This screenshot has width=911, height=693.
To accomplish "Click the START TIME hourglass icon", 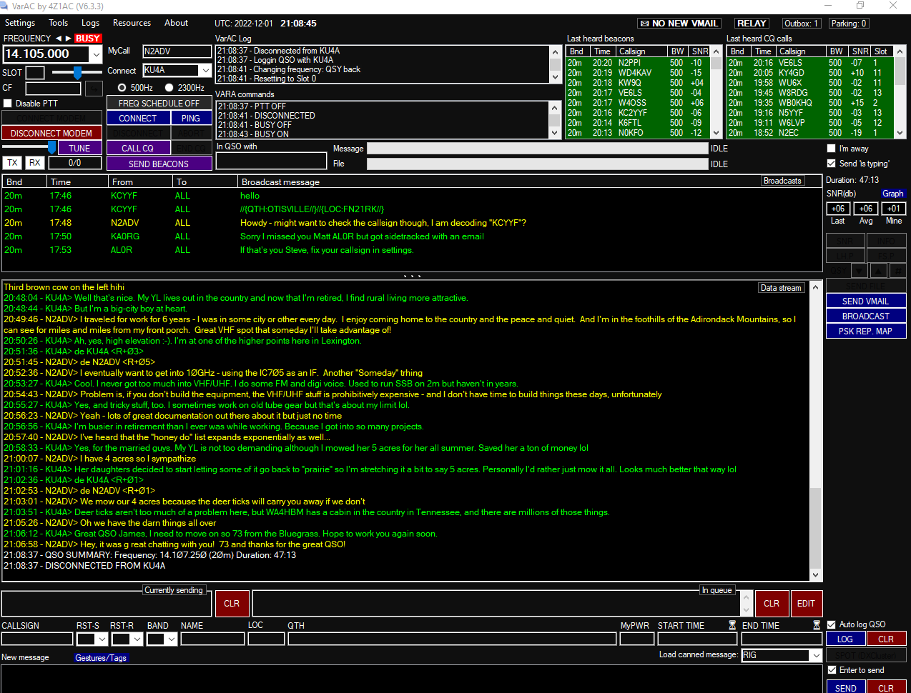I will click(x=732, y=625).
